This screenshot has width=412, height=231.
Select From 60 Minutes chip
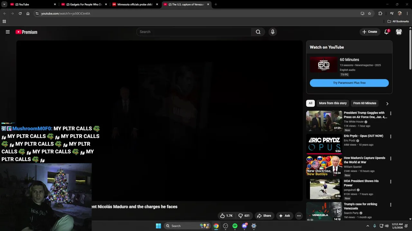pyautogui.click(x=365, y=103)
